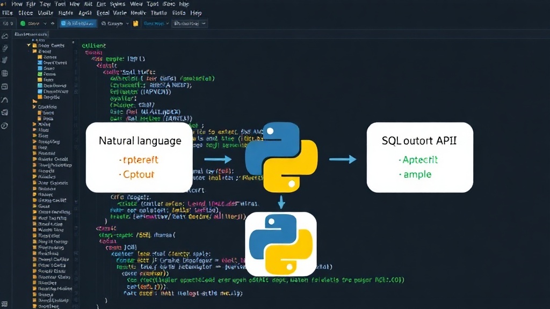Click the large Python logo between the cards
Screen dimensions: 550x309
[x=281, y=157]
